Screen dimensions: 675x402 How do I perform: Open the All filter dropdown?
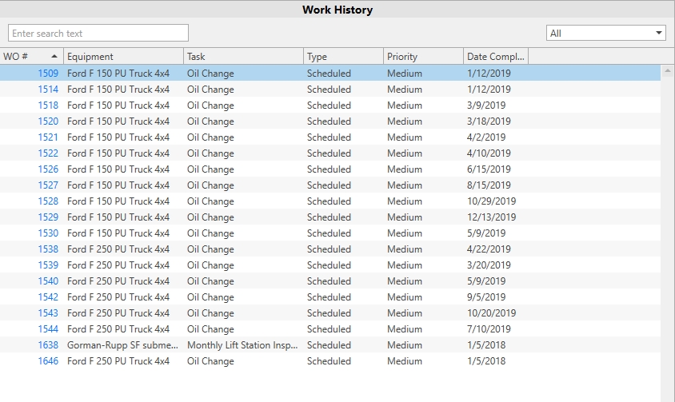point(605,33)
